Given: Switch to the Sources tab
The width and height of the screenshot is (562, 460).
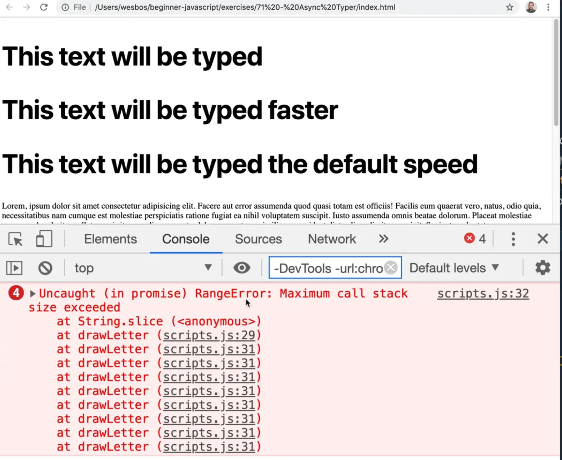Looking at the screenshot, I should 258,239.
